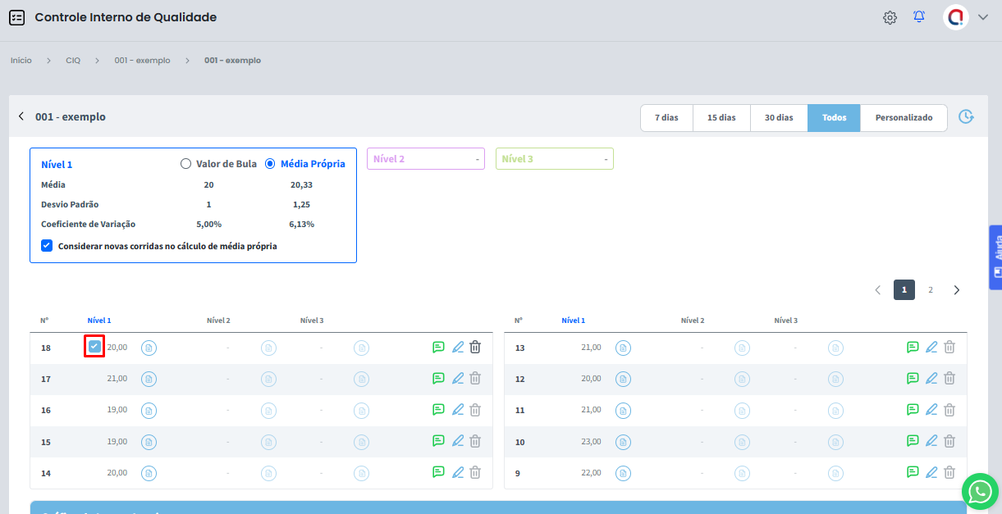
Task: Open the WhatsApp chat button
Action: [x=980, y=491]
